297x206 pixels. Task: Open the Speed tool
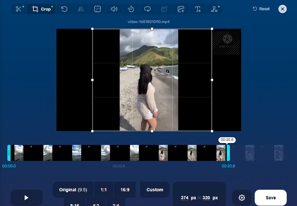(131, 9)
